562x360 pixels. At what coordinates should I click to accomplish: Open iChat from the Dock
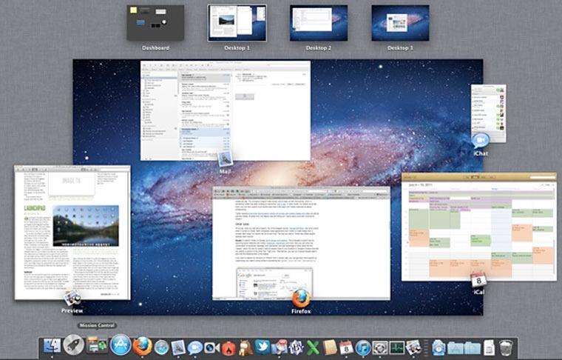pyautogui.click(x=195, y=347)
